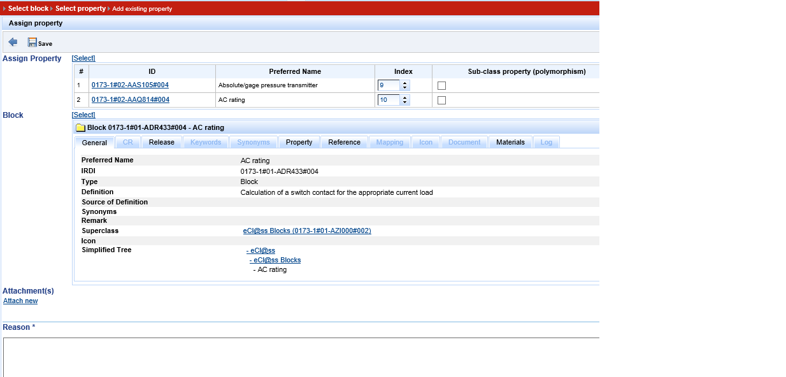Click the blue back arrow icon
The width and height of the screenshot is (786, 377).
13,43
